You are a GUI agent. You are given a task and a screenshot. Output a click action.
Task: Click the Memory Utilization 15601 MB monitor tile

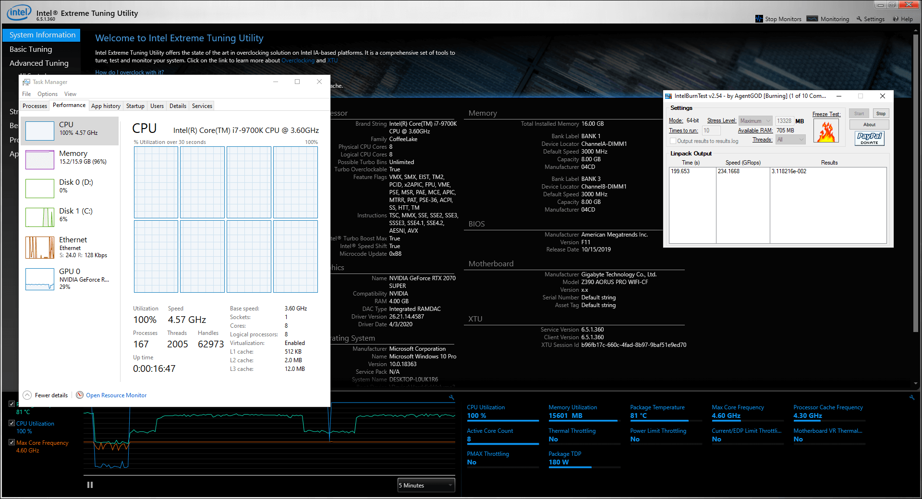tap(584, 412)
